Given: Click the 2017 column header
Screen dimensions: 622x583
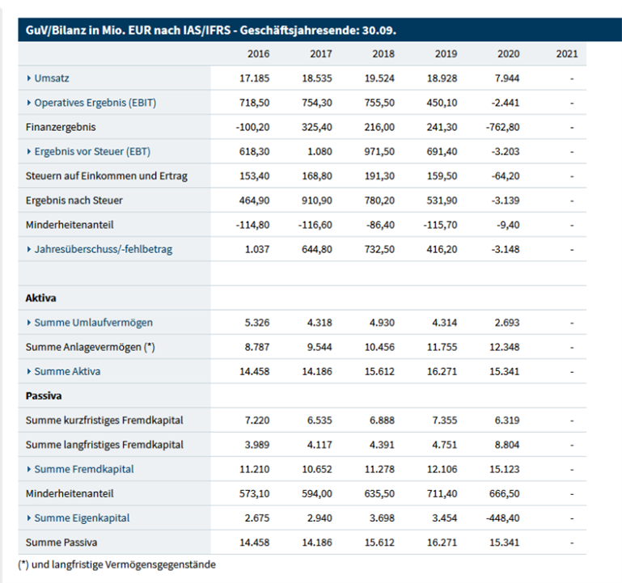Looking at the screenshot, I should tap(321, 54).
